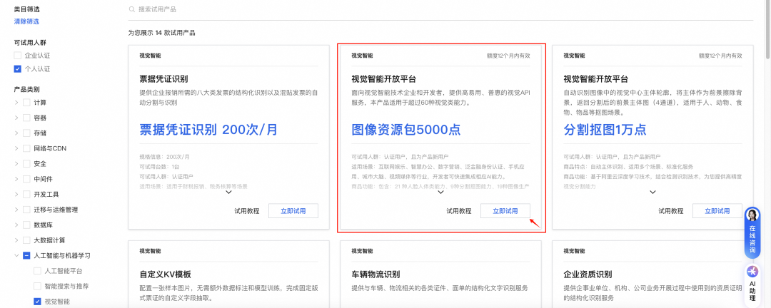
Task: Click the 车辆物流识别 card title
Action: click(x=376, y=274)
